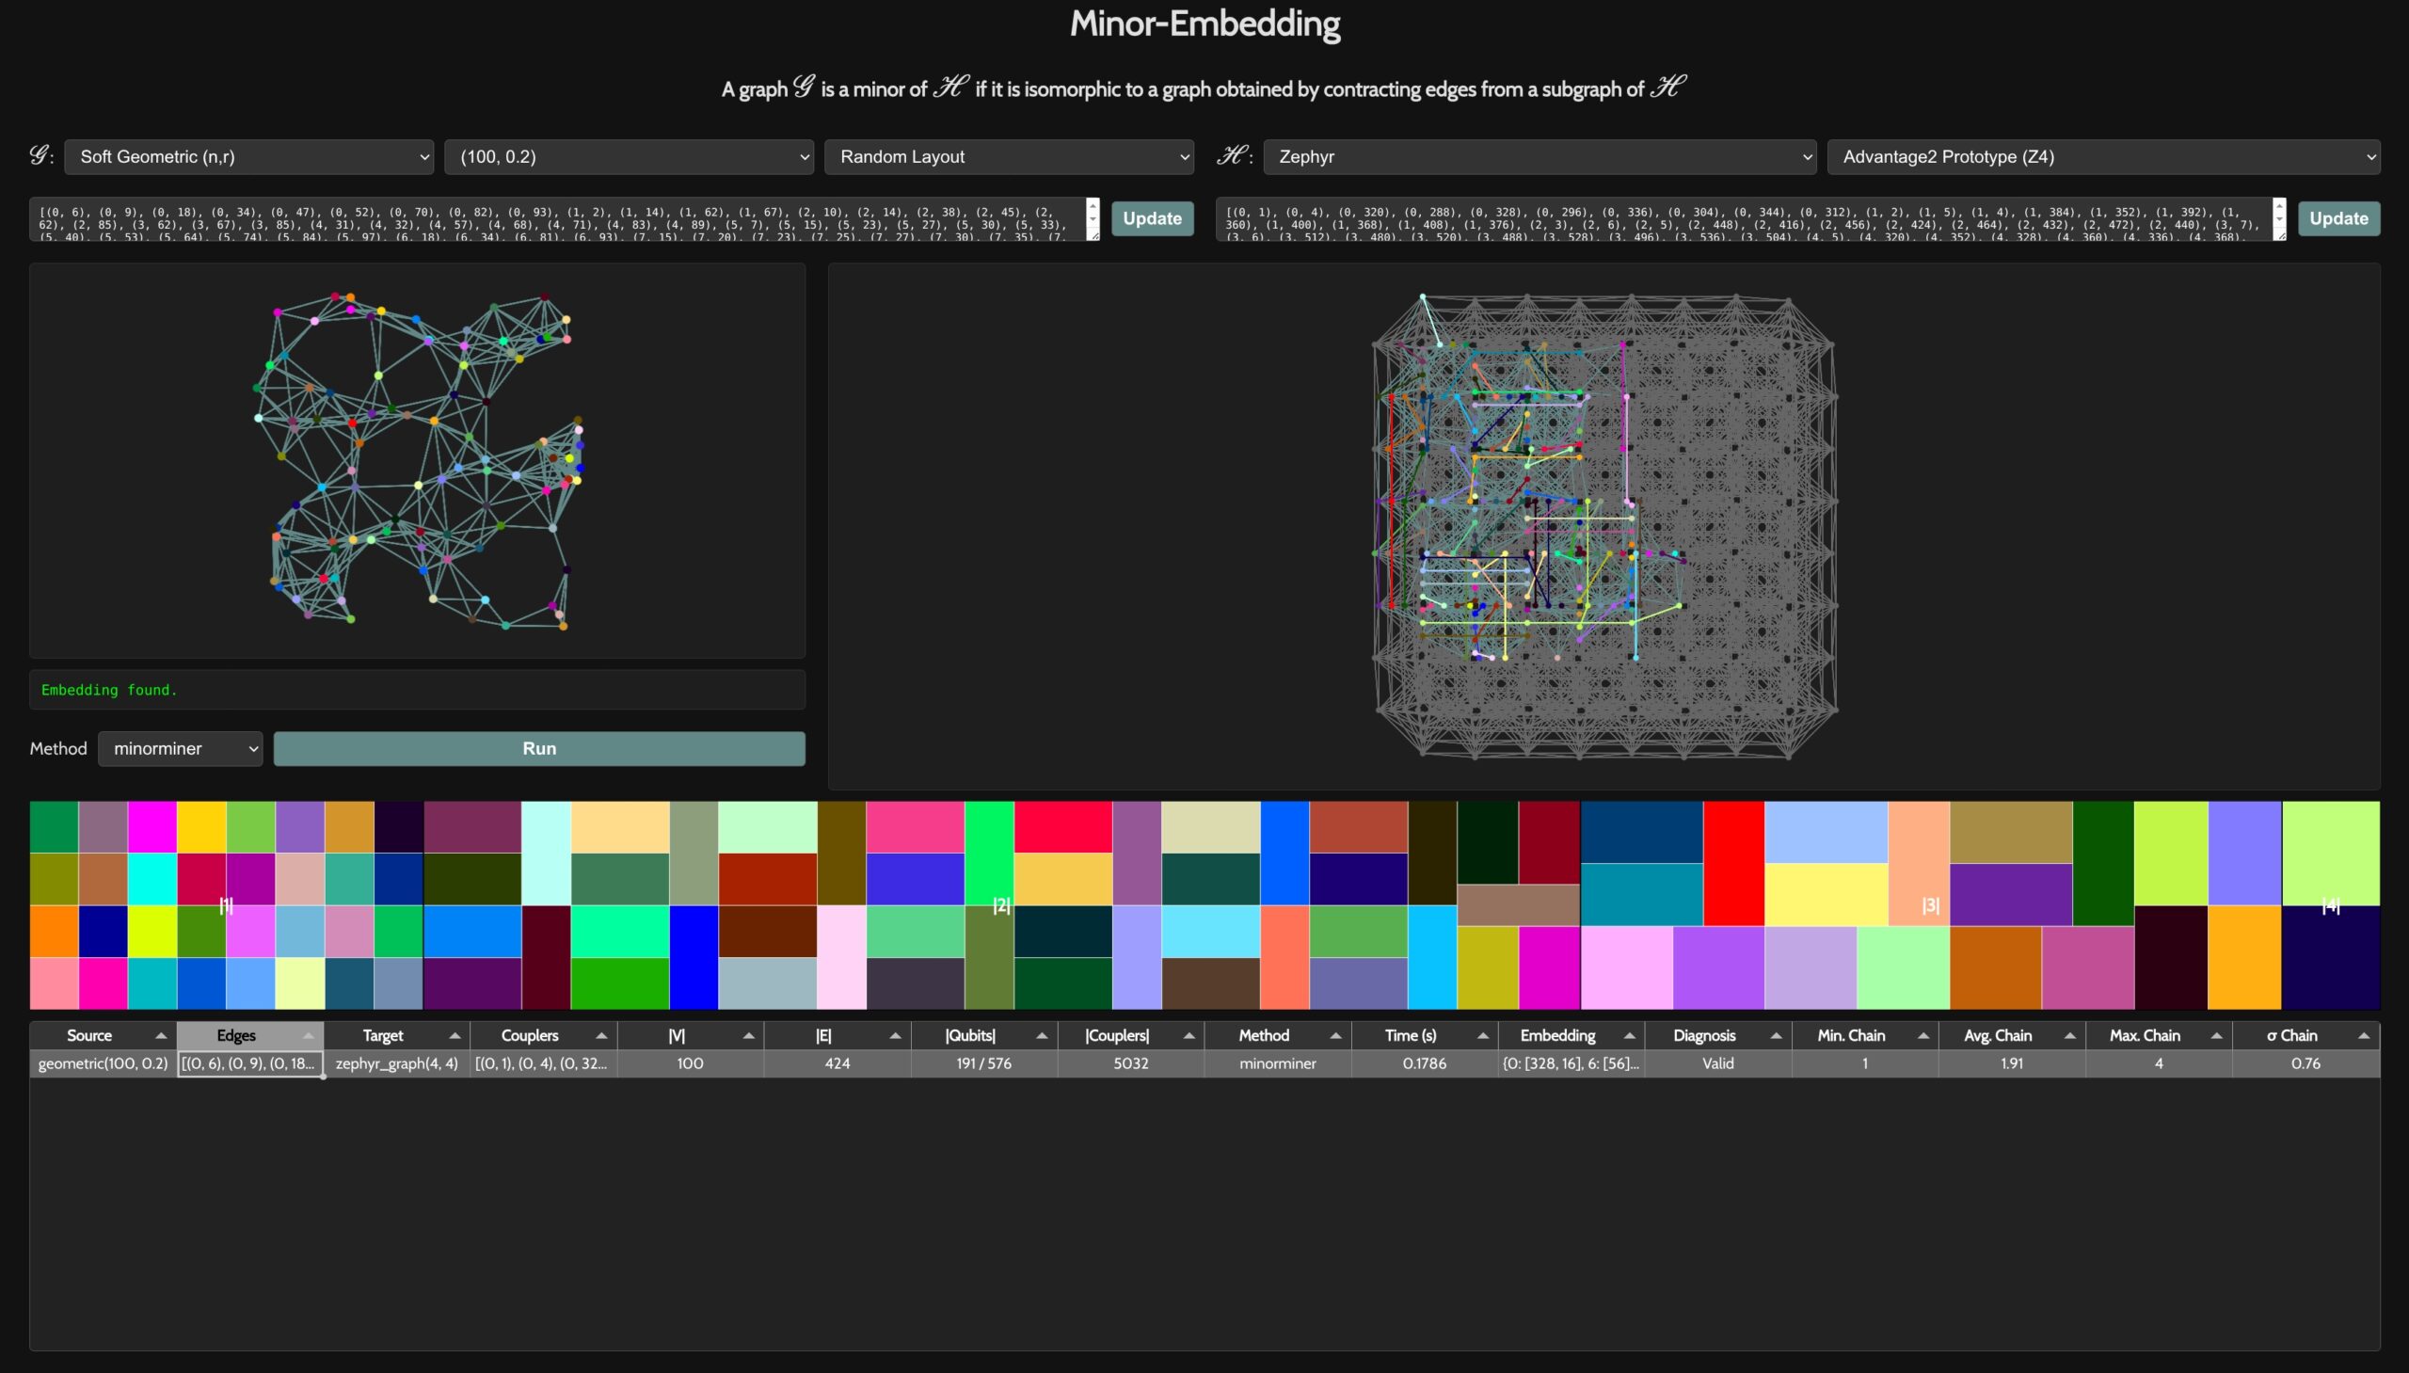Open the Advantage2 Prototype (Z4) dropdown

pyautogui.click(x=2103, y=156)
